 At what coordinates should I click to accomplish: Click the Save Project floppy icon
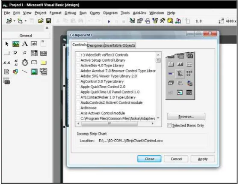click(48, 21)
